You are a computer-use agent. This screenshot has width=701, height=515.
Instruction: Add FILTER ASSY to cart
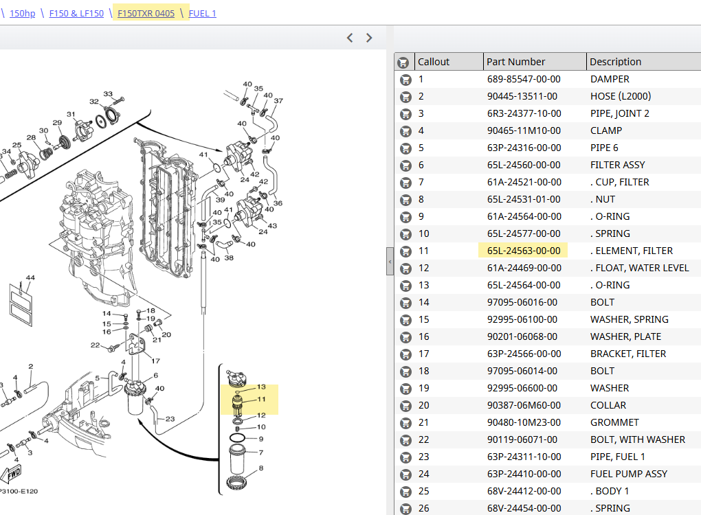tap(405, 165)
